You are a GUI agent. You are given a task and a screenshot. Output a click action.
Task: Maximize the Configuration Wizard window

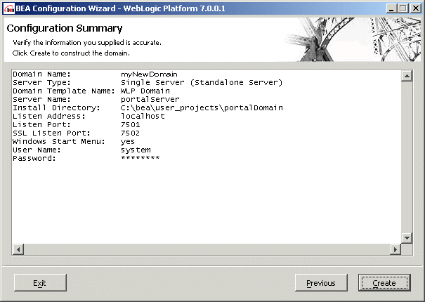(x=403, y=8)
